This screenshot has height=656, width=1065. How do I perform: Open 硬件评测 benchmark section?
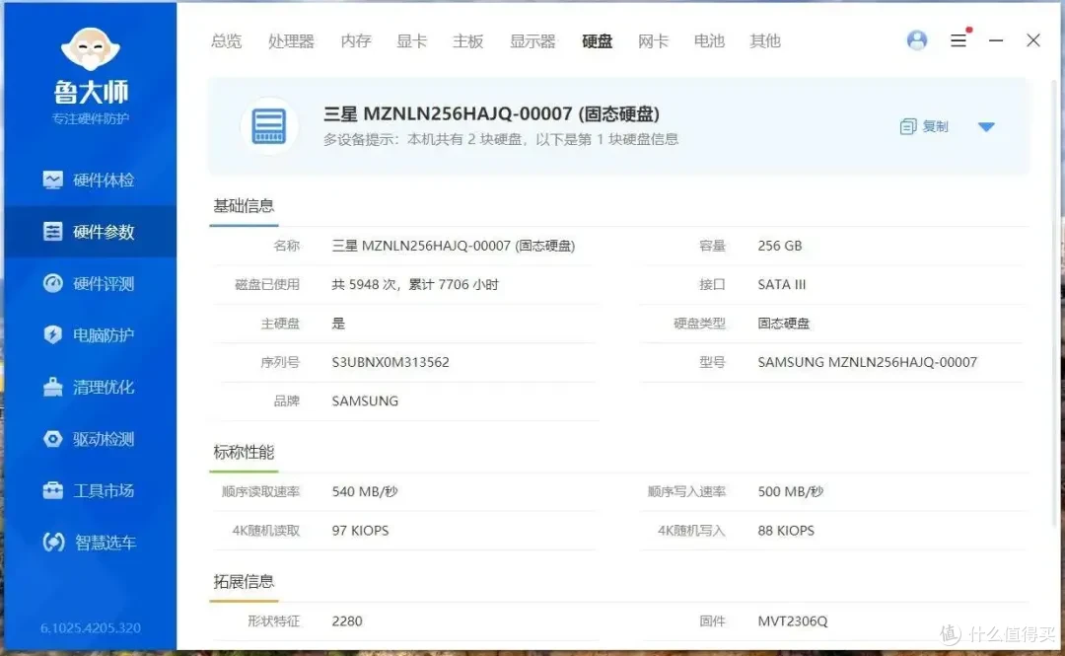[x=89, y=283]
